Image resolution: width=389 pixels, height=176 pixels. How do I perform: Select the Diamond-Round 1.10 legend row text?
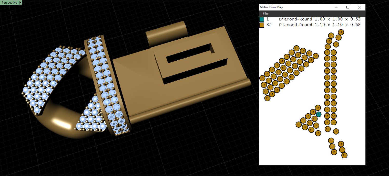coord(320,25)
